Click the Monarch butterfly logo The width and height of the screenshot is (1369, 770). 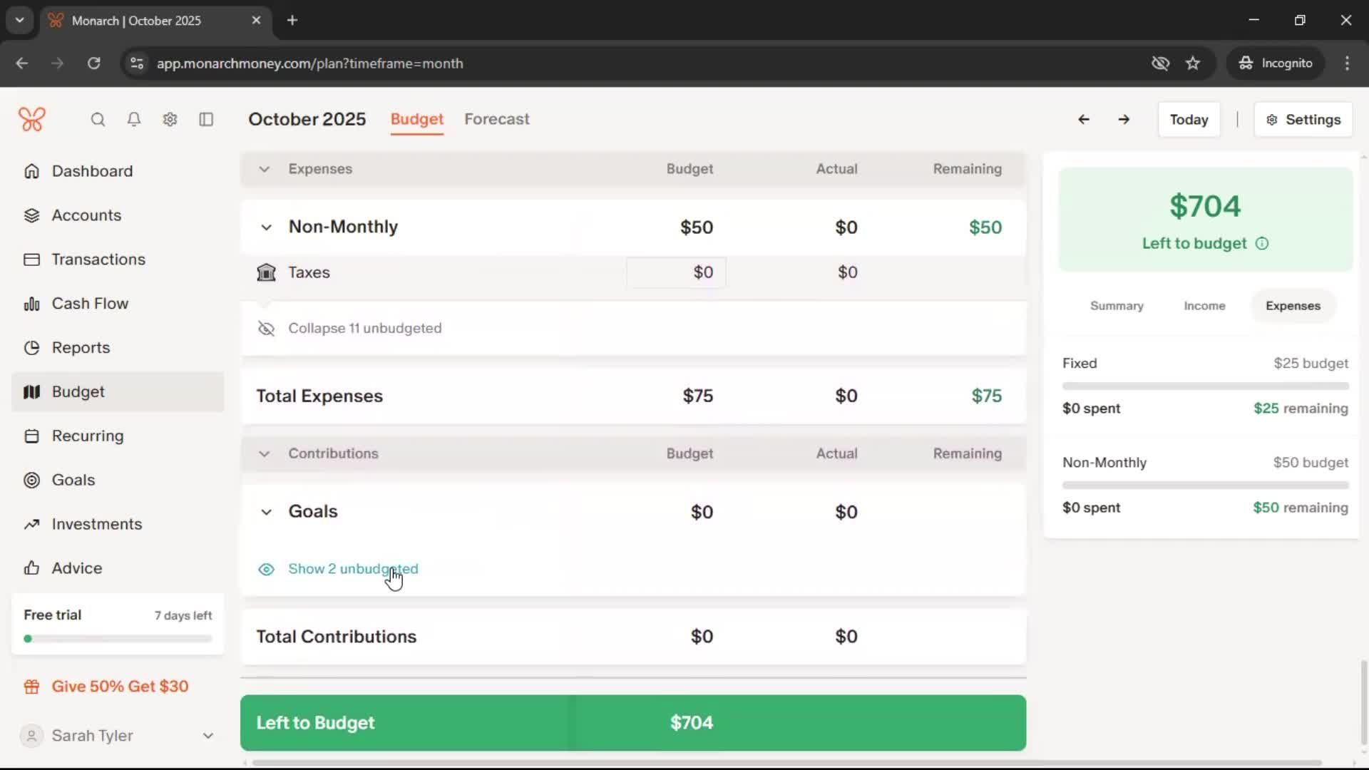[x=32, y=119]
